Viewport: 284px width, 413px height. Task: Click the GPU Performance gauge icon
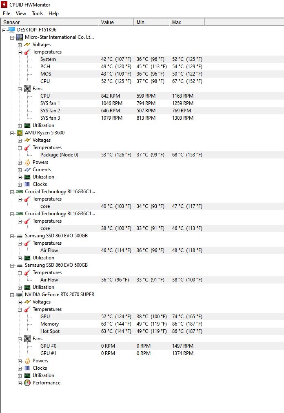27,383
